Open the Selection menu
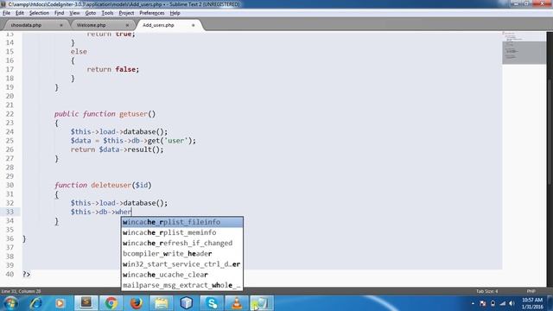 39,13
